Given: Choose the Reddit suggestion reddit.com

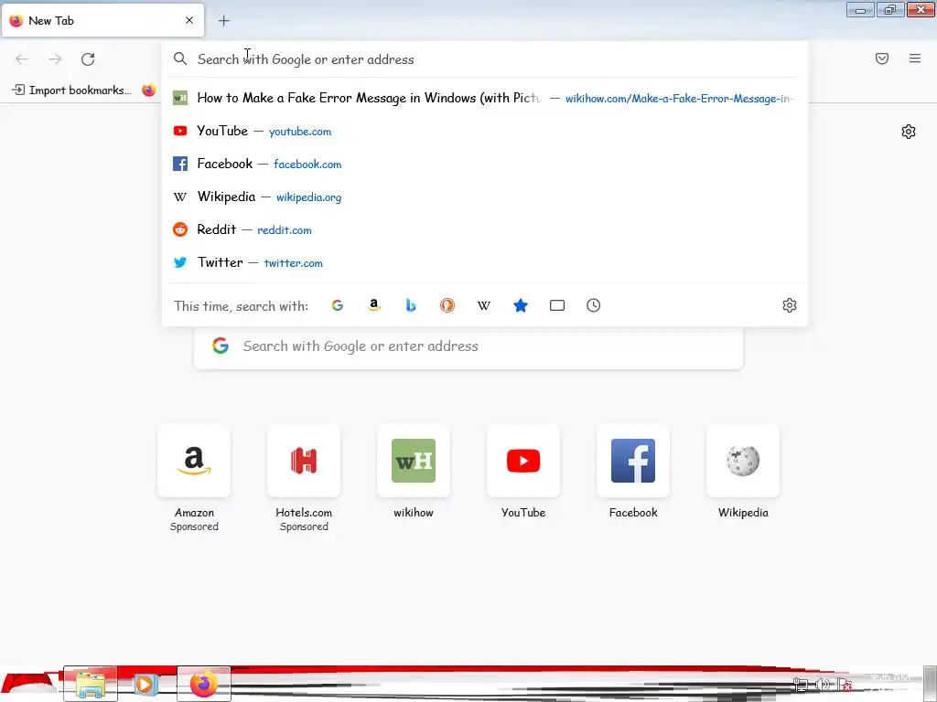Looking at the screenshot, I should pyautogui.click(x=485, y=229).
